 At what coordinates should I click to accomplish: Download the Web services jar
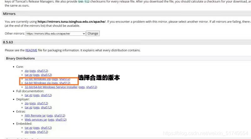point(36,120)
